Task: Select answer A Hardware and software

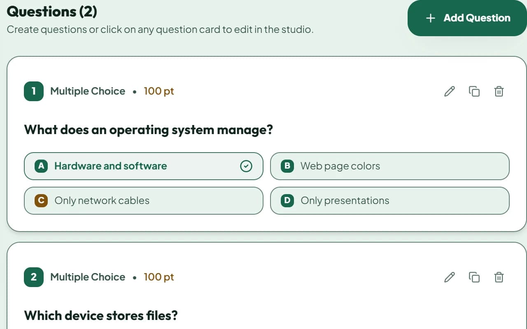Action: point(143,166)
